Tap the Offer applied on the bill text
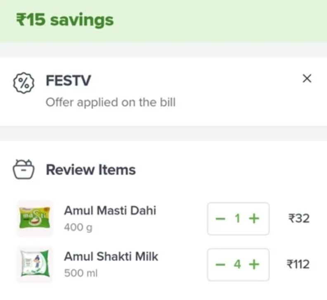Viewport: 327px width, 300px height. point(111,102)
